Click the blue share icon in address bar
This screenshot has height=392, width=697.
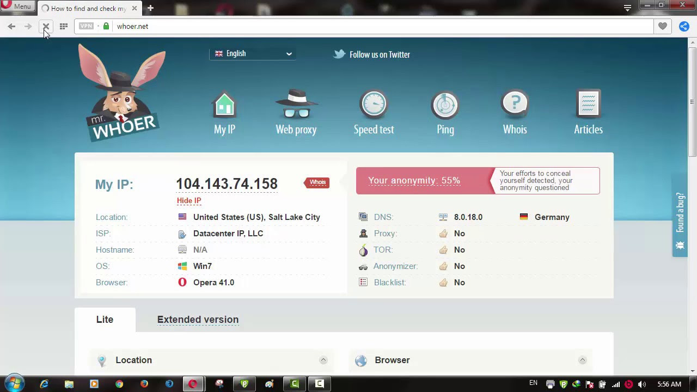coord(684,26)
